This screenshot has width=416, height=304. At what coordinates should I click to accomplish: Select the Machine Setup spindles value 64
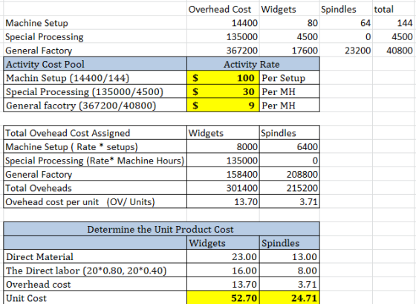[x=346, y=23]
